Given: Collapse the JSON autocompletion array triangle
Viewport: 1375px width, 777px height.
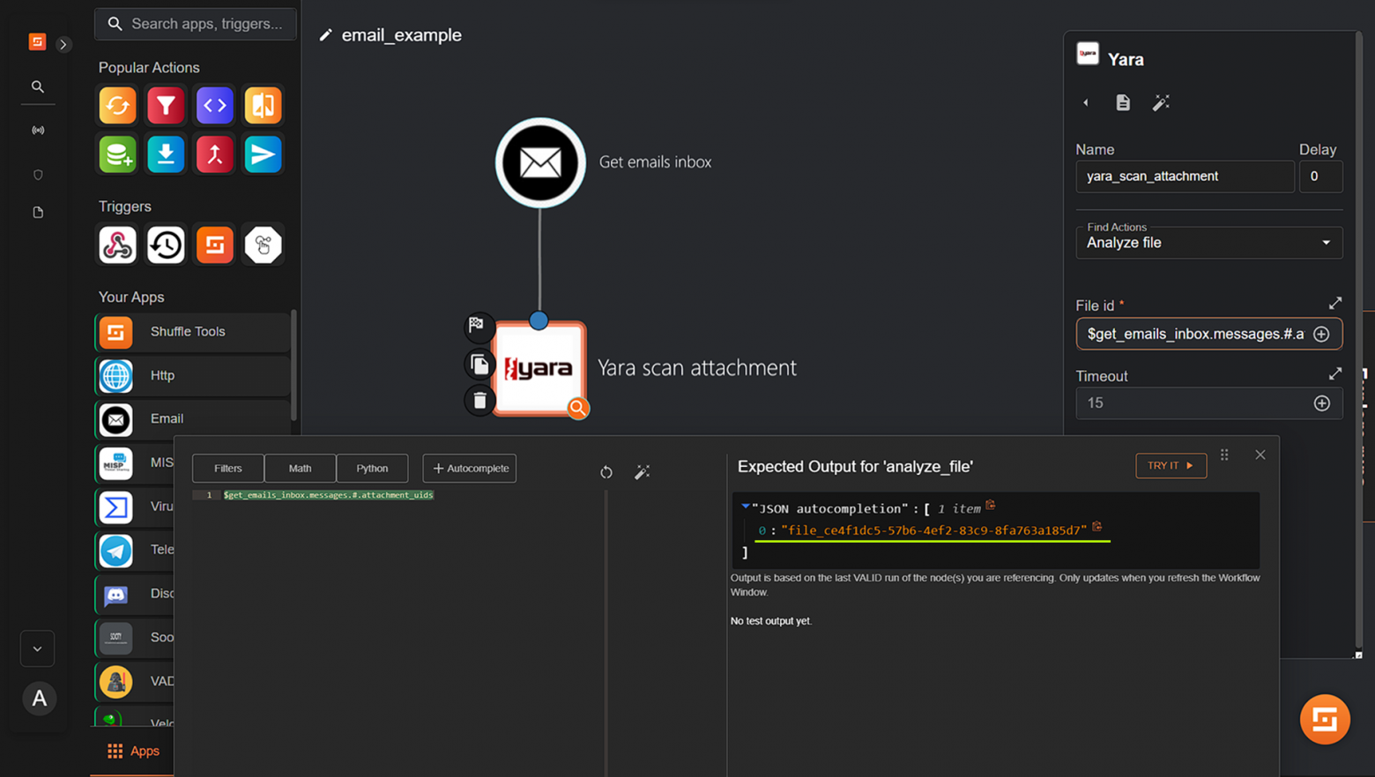Looking at the screenshot, I should 746,508.
